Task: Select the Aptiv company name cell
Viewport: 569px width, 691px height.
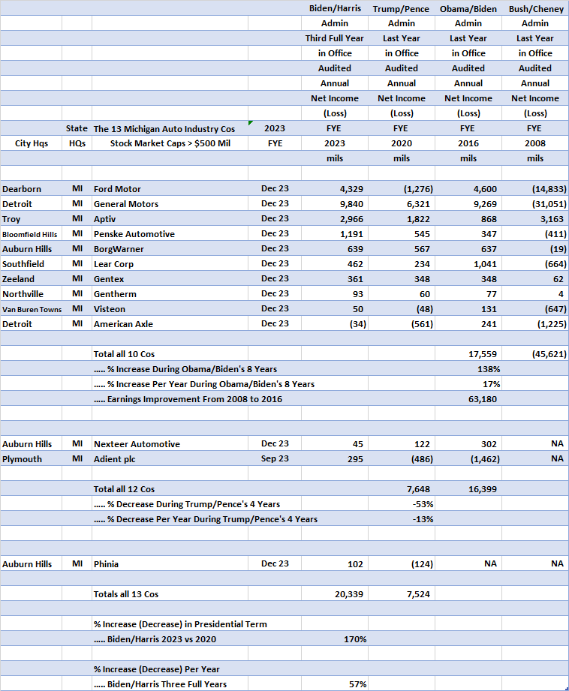Action: [x=170, y=218]
